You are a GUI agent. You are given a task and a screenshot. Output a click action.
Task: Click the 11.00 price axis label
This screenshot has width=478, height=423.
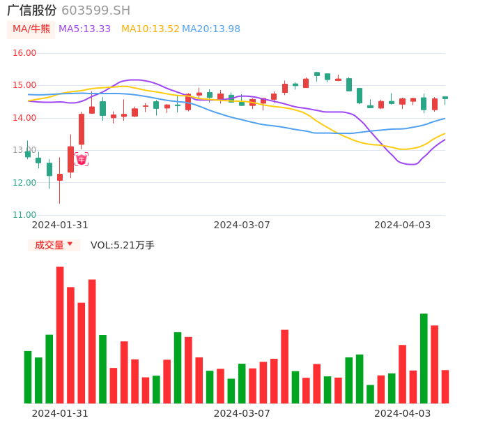click(24, 215)
